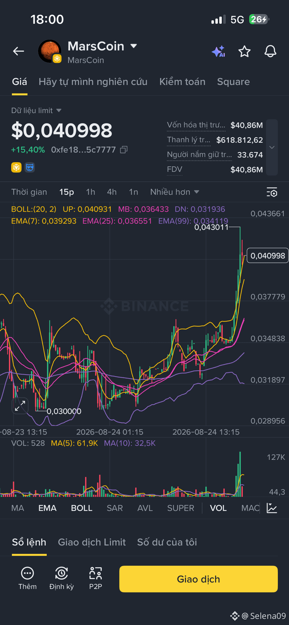Open the AI sparkle assistant icon
This screenshot has width=289, height=625.
click(218, 51)
